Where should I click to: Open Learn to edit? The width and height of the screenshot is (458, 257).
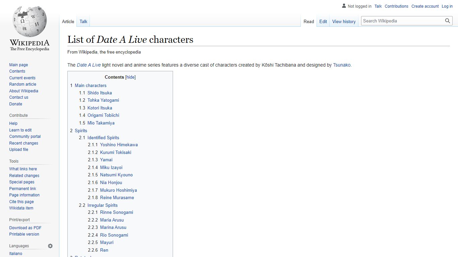click(20, 130)
